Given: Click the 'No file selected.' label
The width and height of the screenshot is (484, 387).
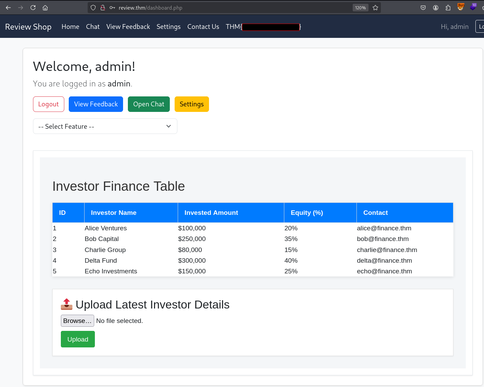Looking at the screenshot, I should tap(120, 321).
